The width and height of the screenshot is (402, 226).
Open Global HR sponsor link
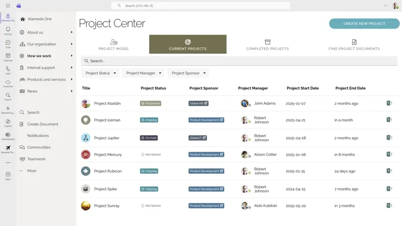click(198, 103)
